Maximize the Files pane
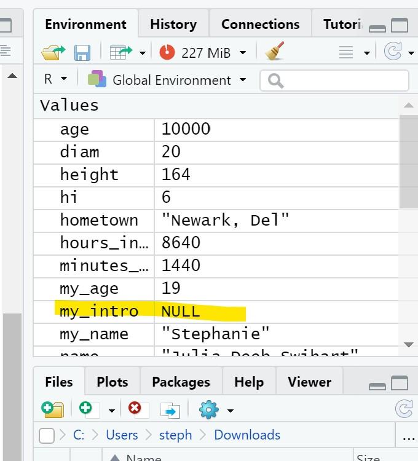 pos(400,383)
